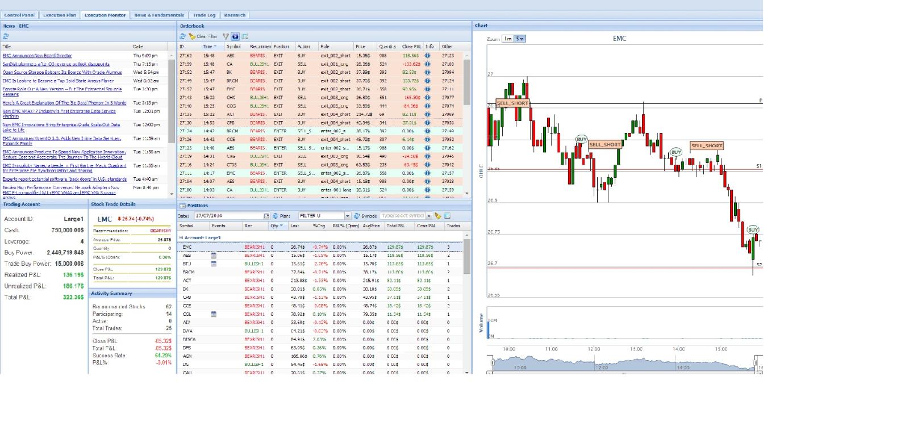Viewport: 909px width, 446px height.
Task: Open the Plan FILTER U dropdown
Action: 347,216
